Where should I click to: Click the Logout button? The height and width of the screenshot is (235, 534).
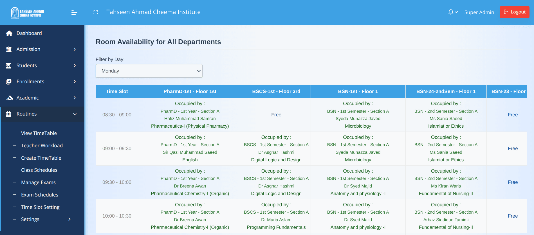pos(515,12)
